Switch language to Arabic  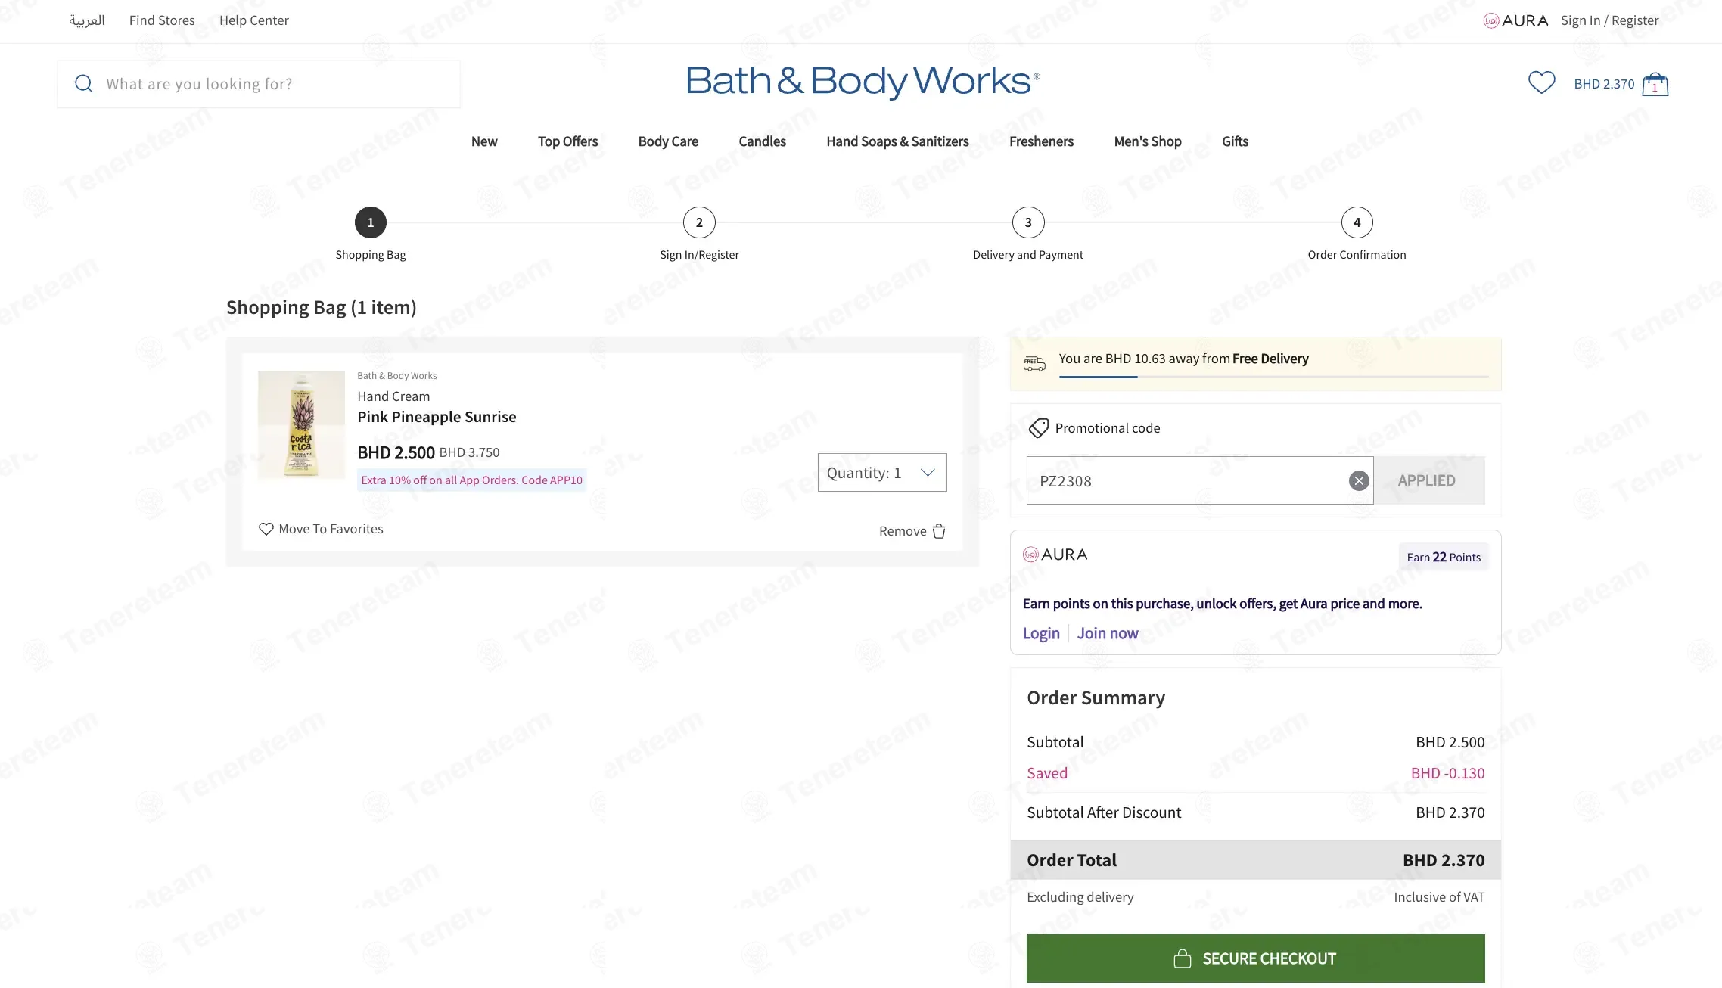pos(87,20)
